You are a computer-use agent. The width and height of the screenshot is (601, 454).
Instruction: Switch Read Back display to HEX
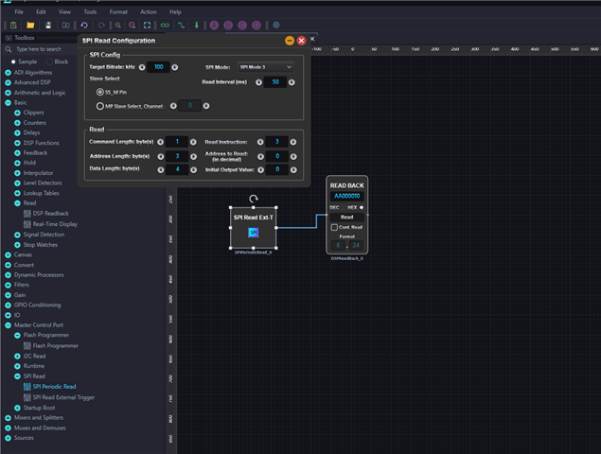[x=361, y=208]
